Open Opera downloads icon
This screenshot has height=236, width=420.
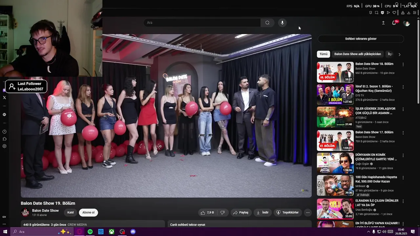point(409,12)
